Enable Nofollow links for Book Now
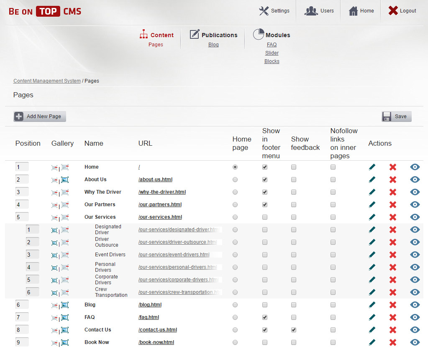 (333, 342)
